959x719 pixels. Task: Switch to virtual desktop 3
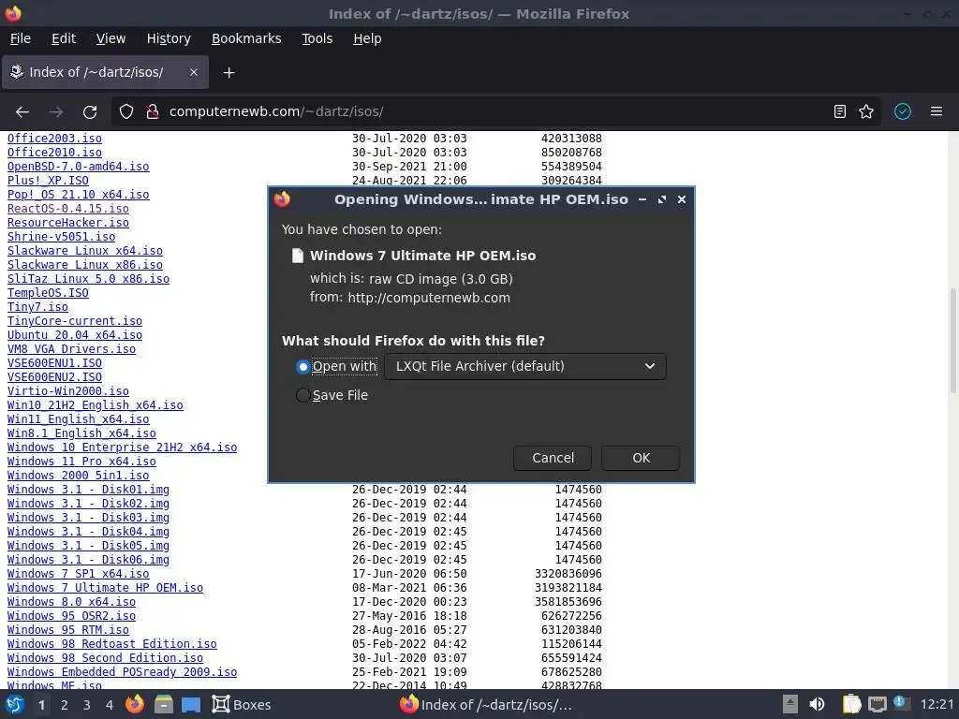click(87, 705)
